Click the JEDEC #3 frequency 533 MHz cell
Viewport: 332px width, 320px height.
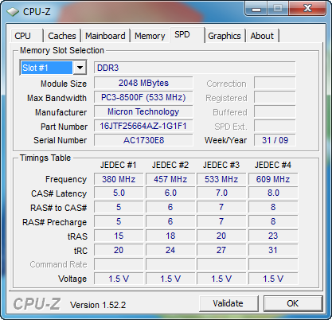click(221, 179)
